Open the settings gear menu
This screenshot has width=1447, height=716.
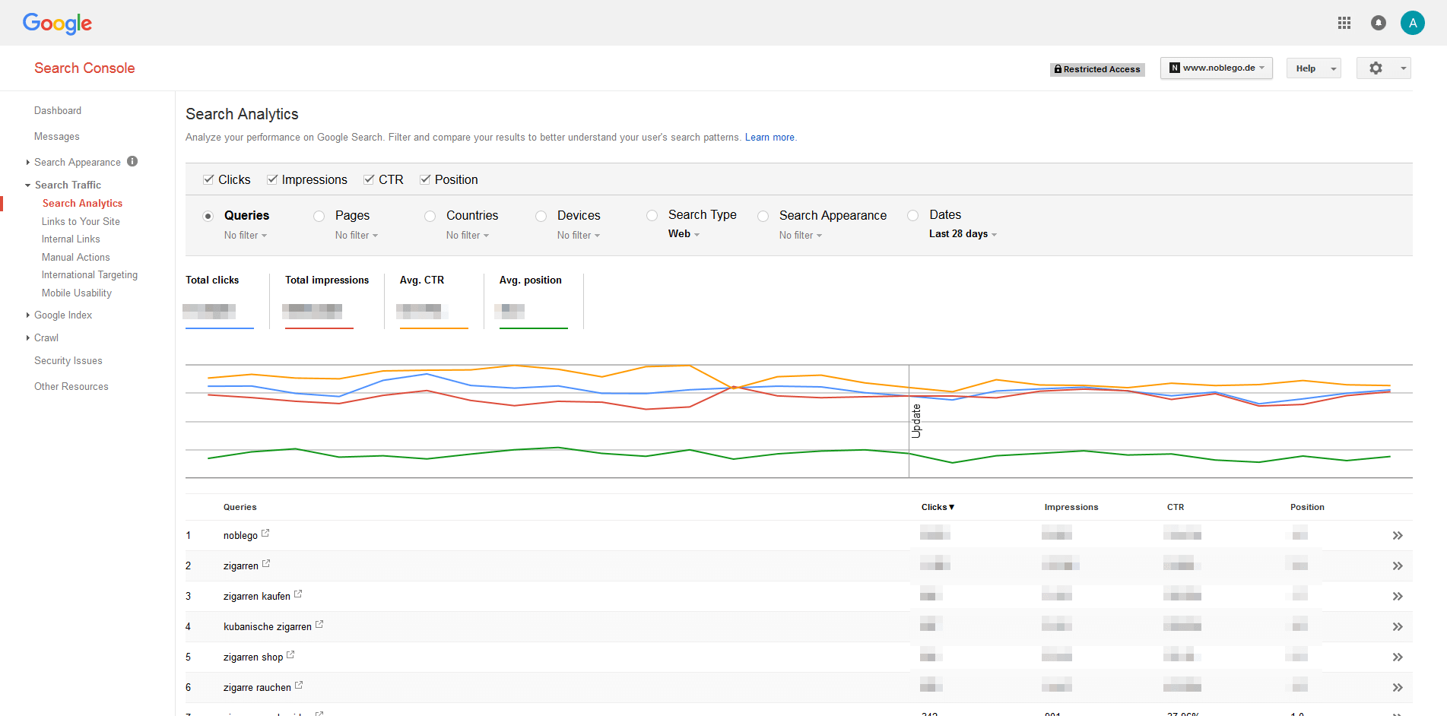1375,68
